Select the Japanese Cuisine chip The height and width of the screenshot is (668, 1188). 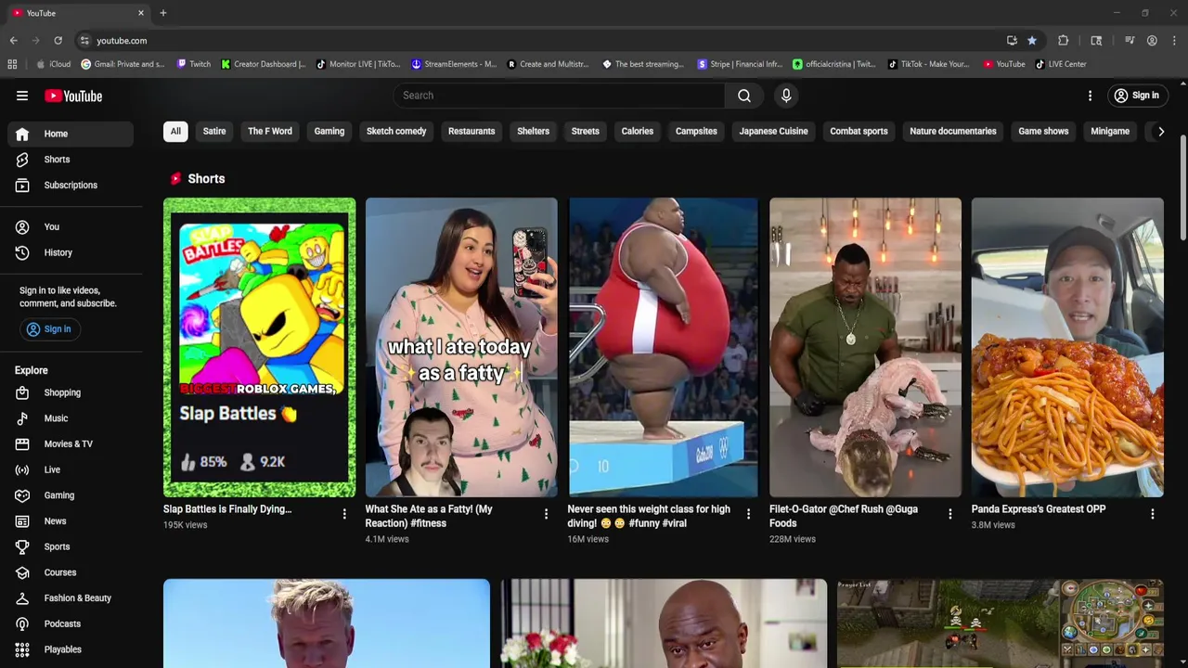(773, 132)
